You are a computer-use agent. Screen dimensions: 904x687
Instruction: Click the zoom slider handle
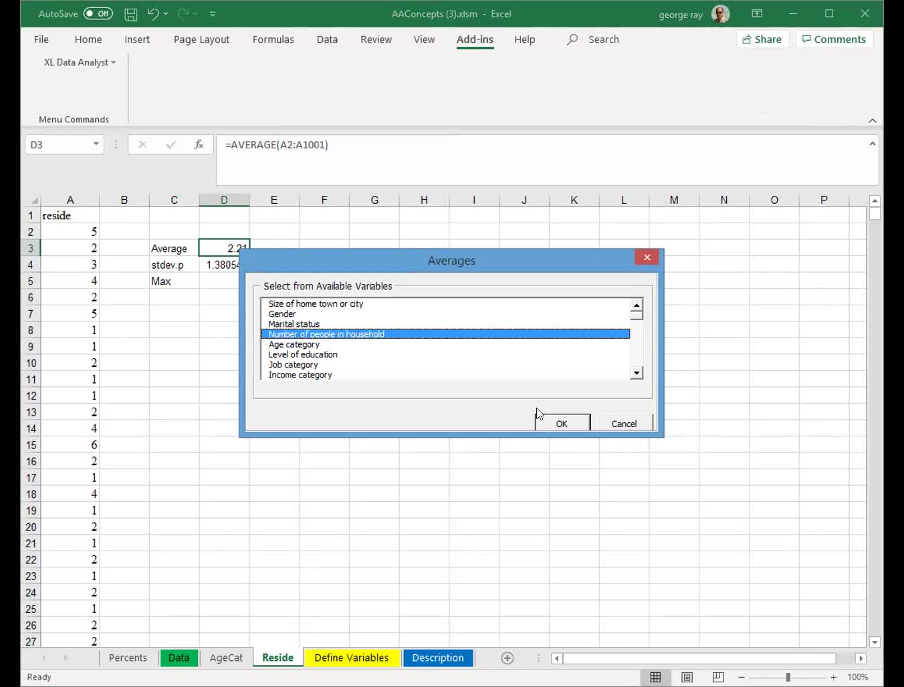pyautogui.click(x=788, y=677)
